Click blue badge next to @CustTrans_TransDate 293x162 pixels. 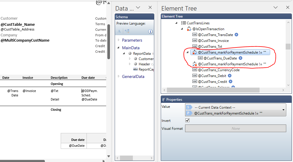pos(236,35)
